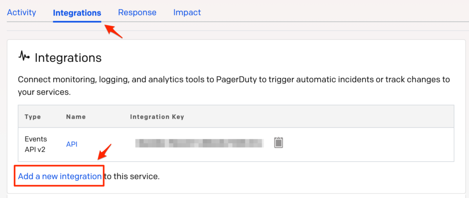
Task: Switch to the Response tab
Action: point(137,12)
